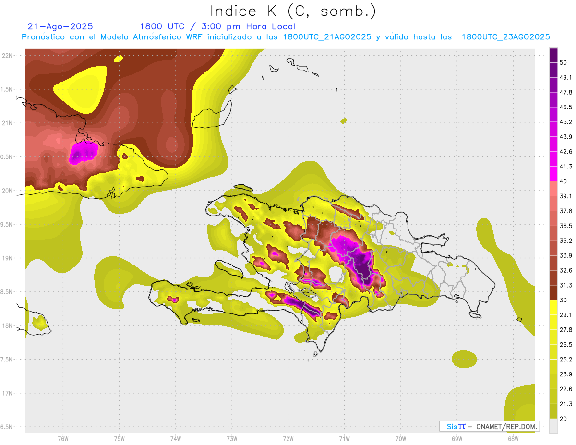Click the dark purple swatch above 50
Screen dimensions: 576x445
(x=554, y=55)
